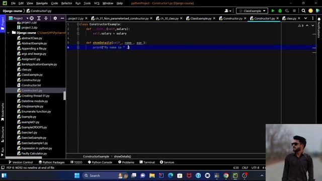Open the Version Control tool window
Image resolution: width=322 pixels, height=181 pixels.
coord(21,162)
